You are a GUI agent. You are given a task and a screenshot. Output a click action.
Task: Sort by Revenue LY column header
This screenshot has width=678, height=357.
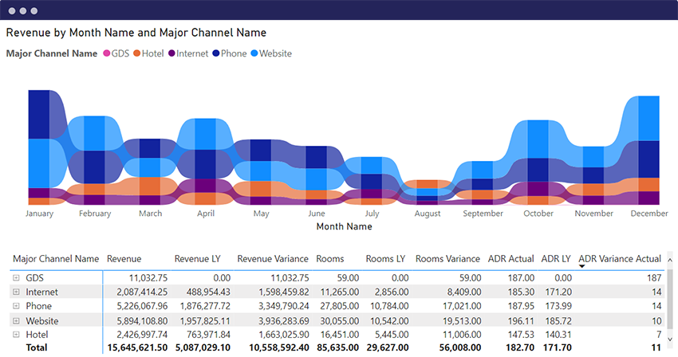198,259
